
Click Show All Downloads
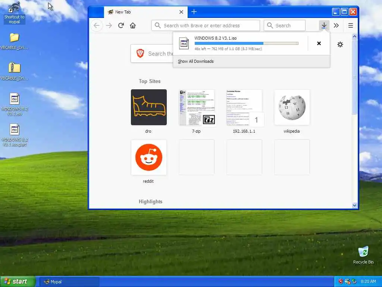[x=195, y=61]
